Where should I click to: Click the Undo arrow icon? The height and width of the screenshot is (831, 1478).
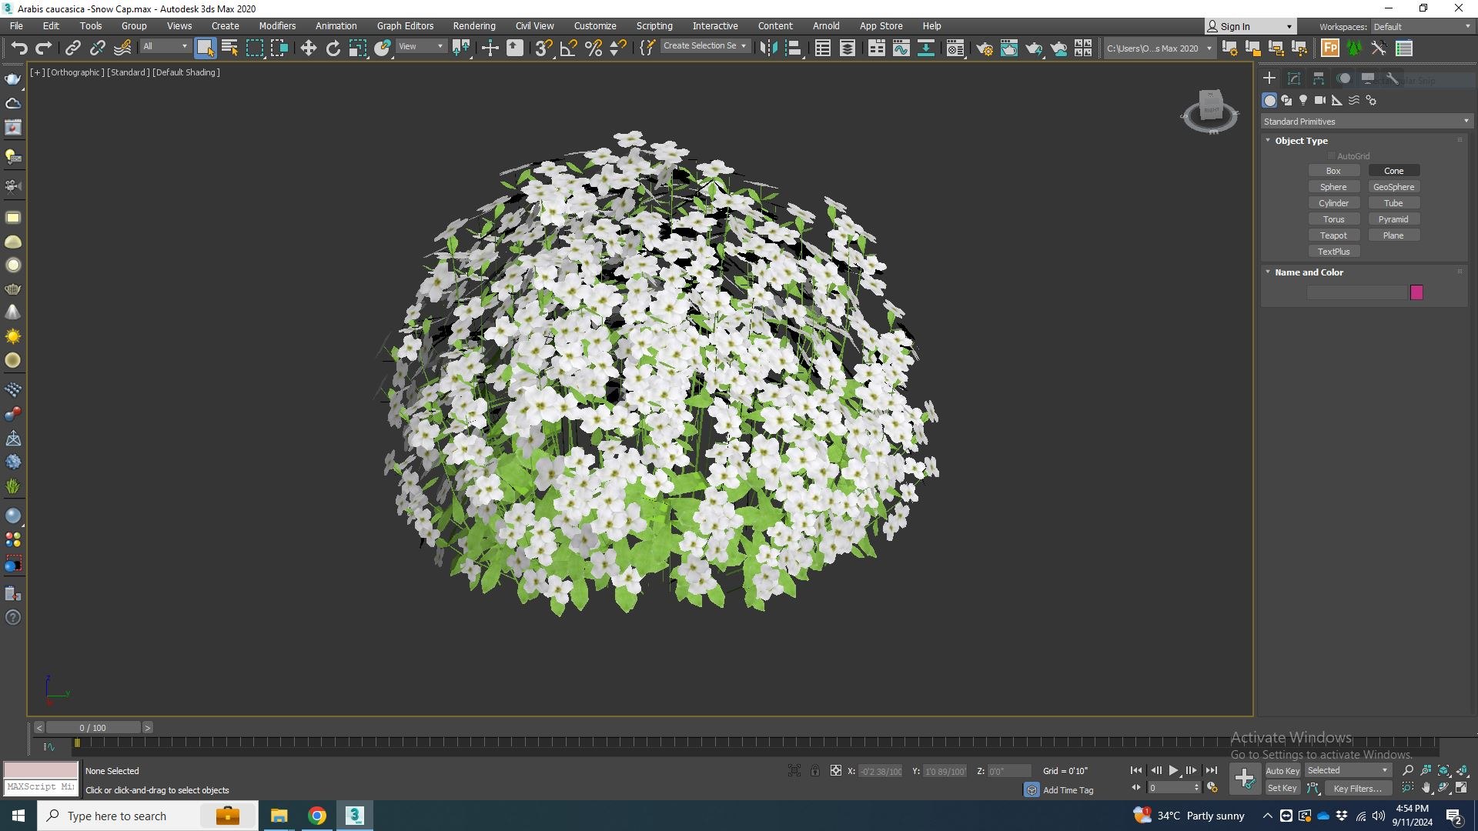click(19, 48)
